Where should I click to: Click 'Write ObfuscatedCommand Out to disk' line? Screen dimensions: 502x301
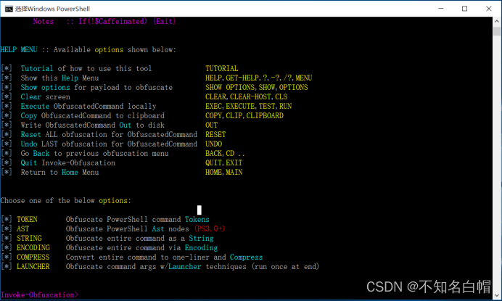coord(93,125)
